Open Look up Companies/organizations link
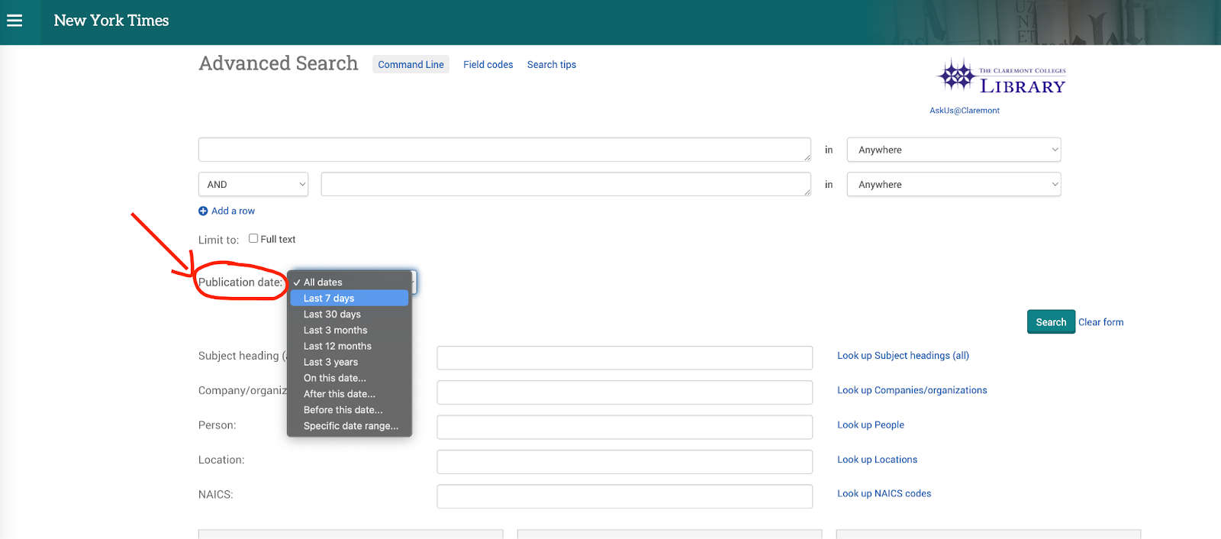 point(912,390)
